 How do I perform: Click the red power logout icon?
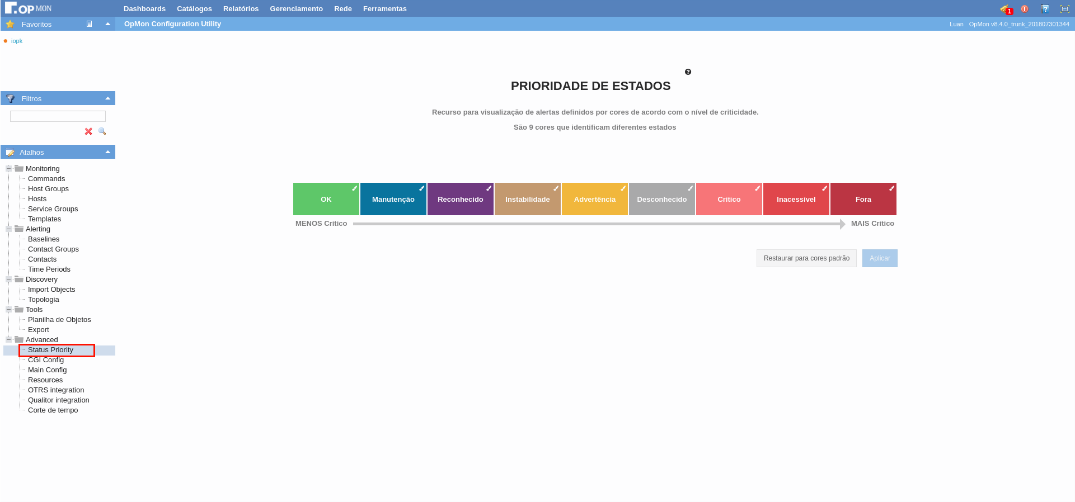(x=1025, y=9)
